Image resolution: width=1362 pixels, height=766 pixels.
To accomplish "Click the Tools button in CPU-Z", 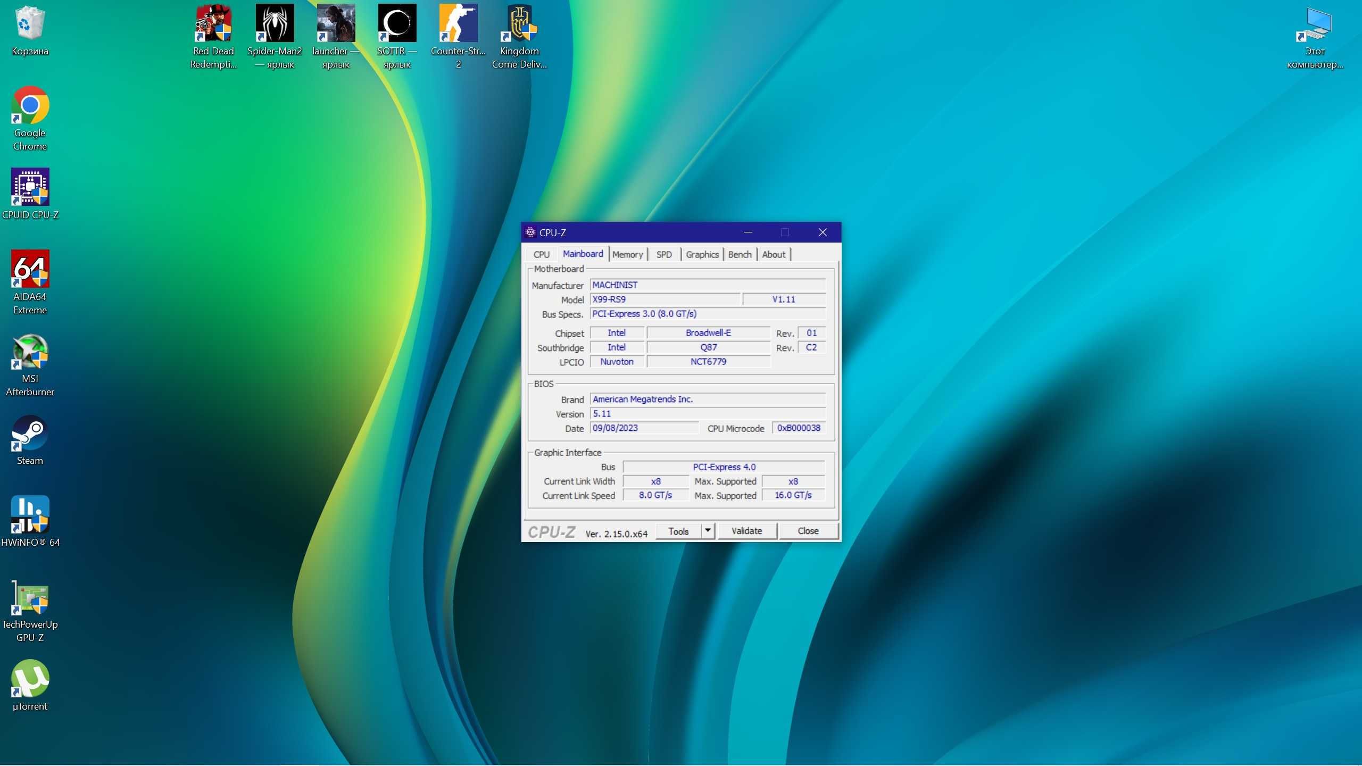I will coord(678,531).
